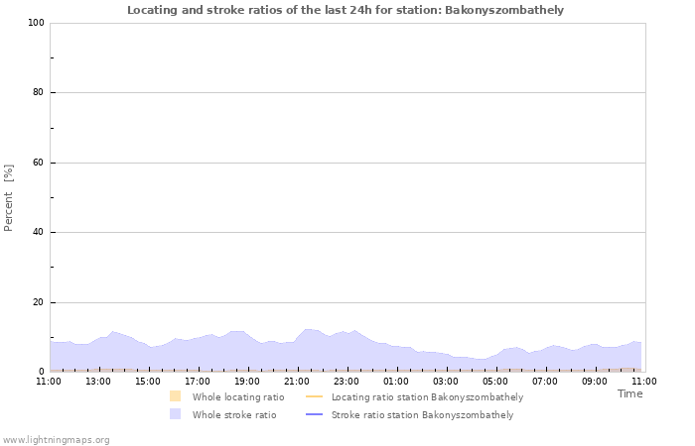Click the blue Stroke ratio station line marker

(315, 414)
